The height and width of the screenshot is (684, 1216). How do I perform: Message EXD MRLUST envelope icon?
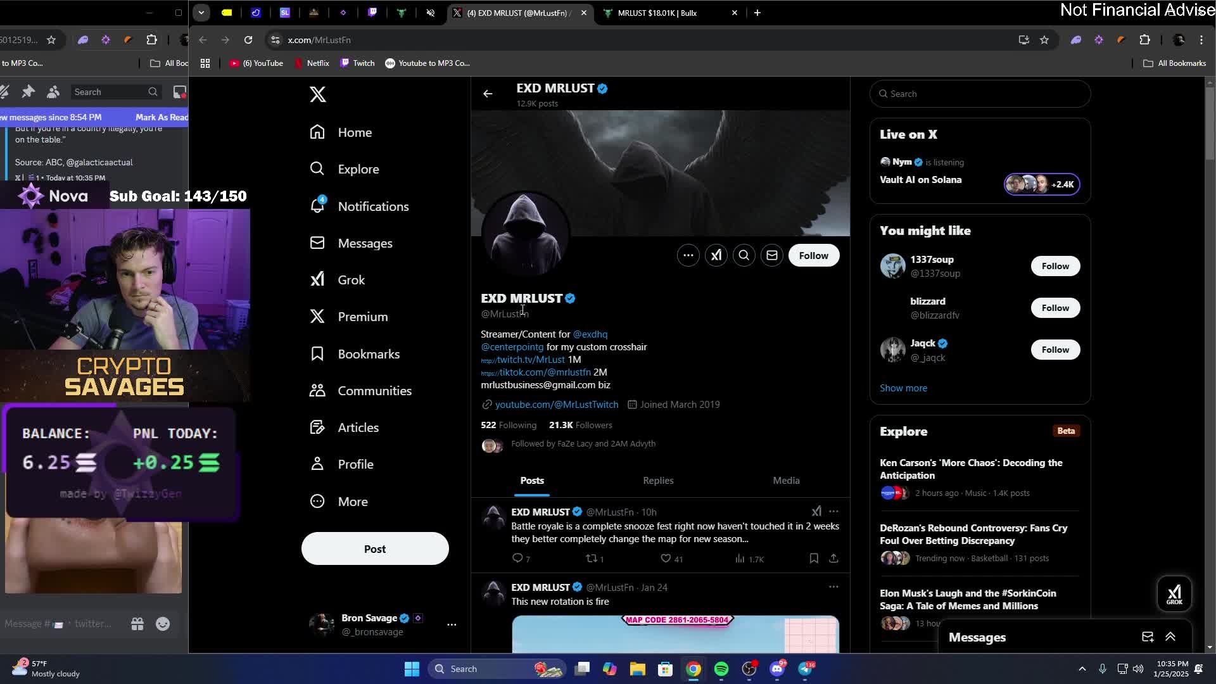tap(772, 256)
